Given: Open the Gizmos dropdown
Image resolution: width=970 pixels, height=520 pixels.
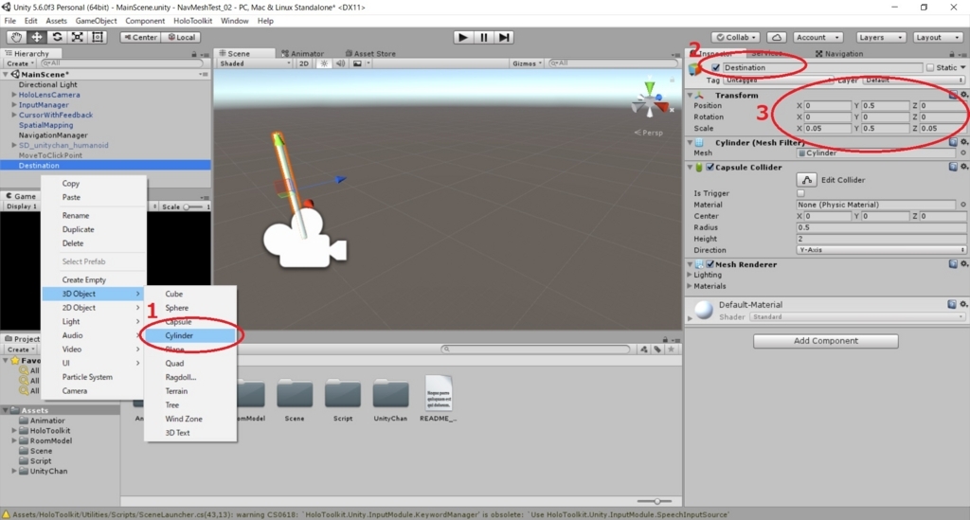Looking at the screenshot, I should pyautogui.click(x=527, y=63).
